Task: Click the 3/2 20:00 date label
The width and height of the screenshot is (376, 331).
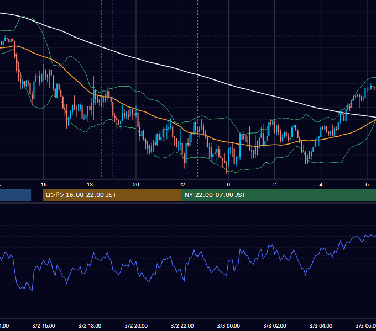Action: click(136, 325)
